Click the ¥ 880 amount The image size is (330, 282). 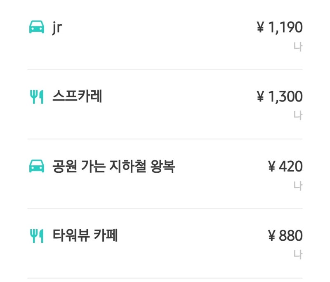[285, 235]
